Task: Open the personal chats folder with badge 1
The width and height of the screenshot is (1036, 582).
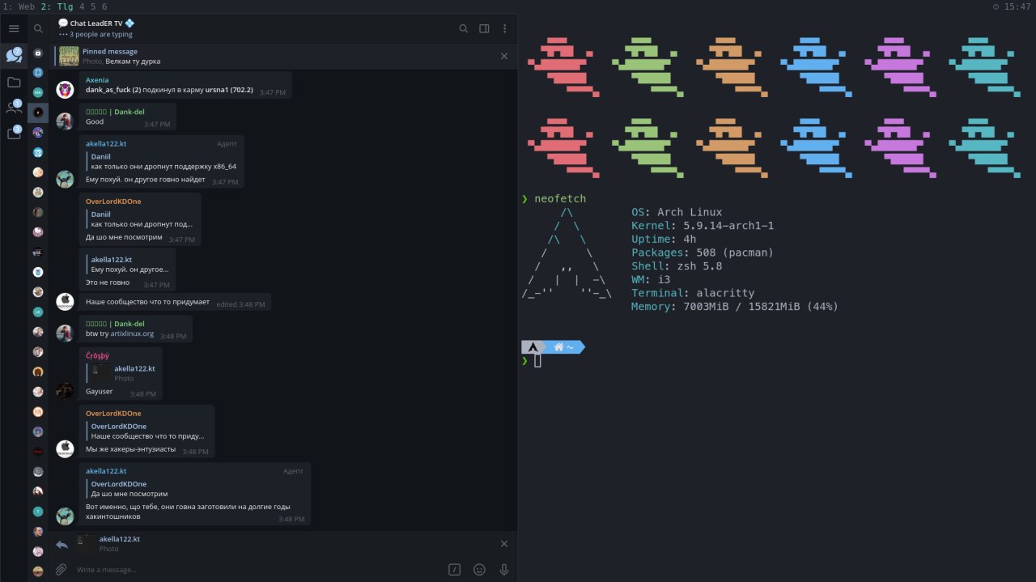Action: point(14,107)
